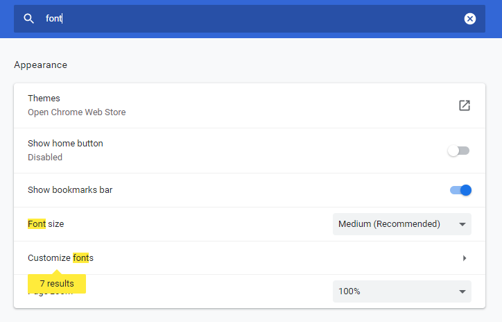Image resolution: width=502 pixels, height=322 pixels.
Task: Click the Show bookmarks bar label
Action: point(70,190)
